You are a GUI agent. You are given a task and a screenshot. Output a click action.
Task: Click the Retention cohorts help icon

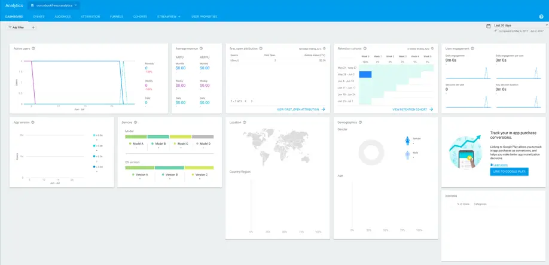[365, 48]
